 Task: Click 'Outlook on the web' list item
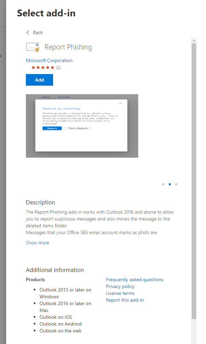(x=60, y=331)
